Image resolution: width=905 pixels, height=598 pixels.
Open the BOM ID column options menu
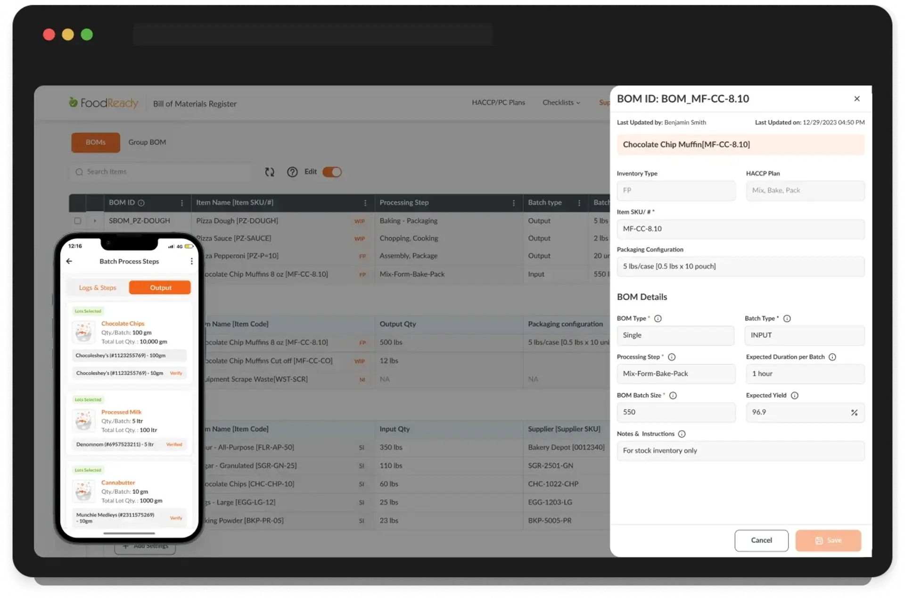pos(183,203)
